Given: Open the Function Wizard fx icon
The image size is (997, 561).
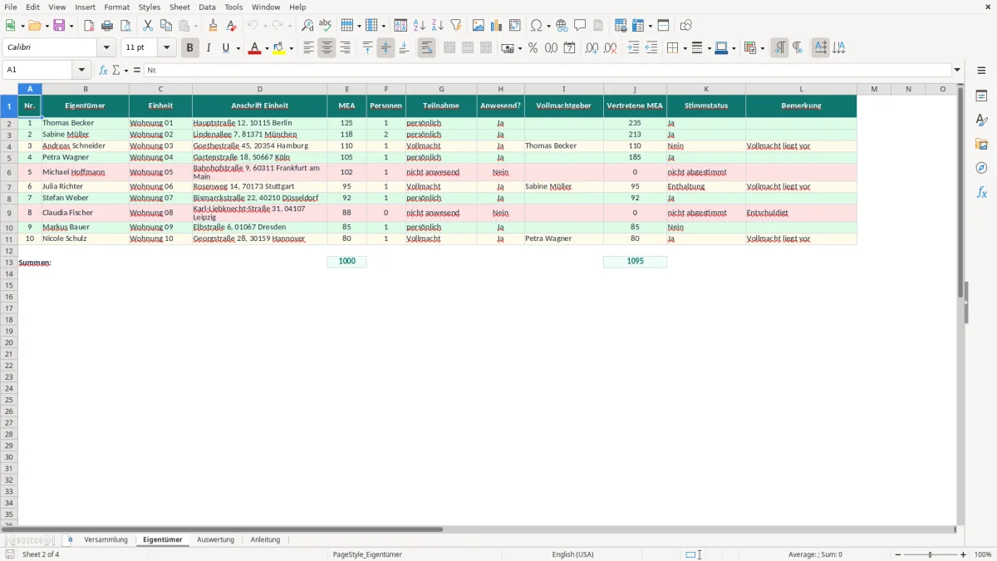Looking at the screenshot, I should 103,70.
